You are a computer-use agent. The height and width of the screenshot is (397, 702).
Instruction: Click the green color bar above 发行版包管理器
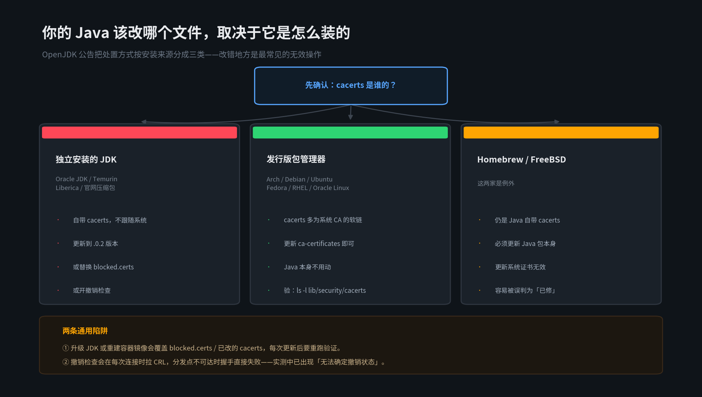[x=350, y=132]
